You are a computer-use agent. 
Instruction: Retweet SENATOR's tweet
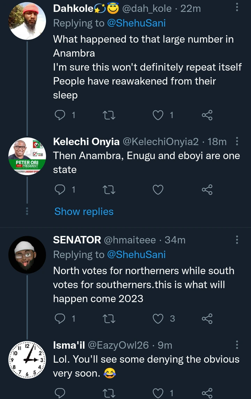[x=109, y=318]
